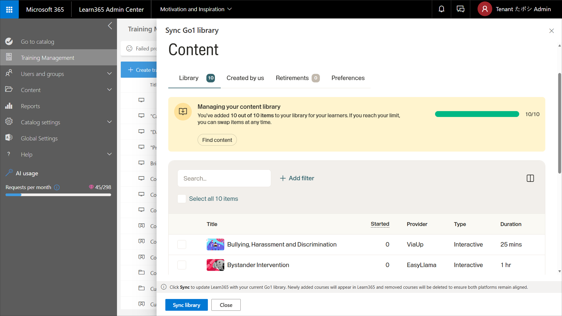
Task: Tick the checkbox for Bullying, Harassment and Discrimination
Action: 182,244
